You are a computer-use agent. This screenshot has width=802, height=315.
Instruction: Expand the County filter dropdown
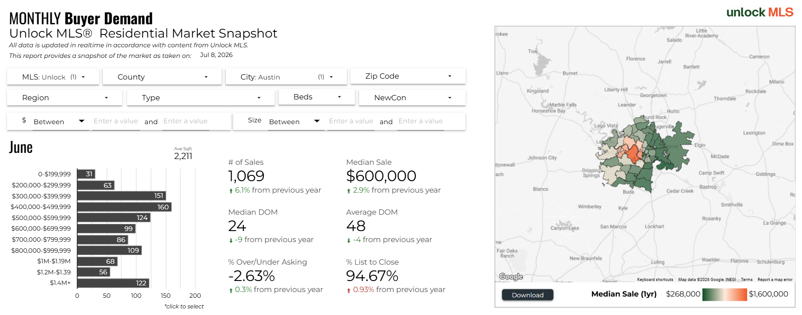point(162,77)
